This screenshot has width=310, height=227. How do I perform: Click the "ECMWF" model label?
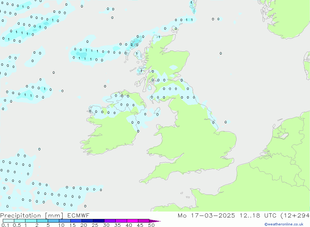click(78, 215)
